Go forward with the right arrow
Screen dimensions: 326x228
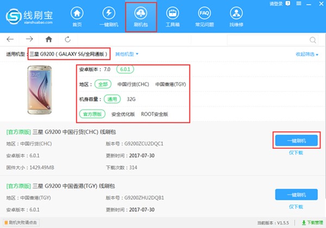29,39
